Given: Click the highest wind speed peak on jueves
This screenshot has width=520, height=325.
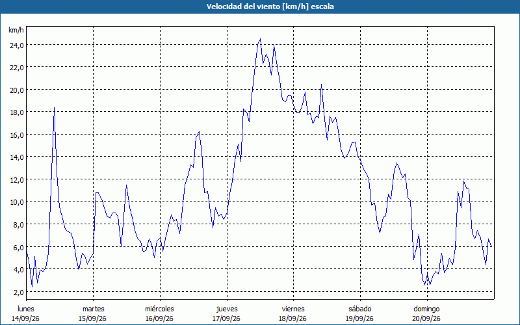Looking at the screenshot, I should click(x=260, y=39).
